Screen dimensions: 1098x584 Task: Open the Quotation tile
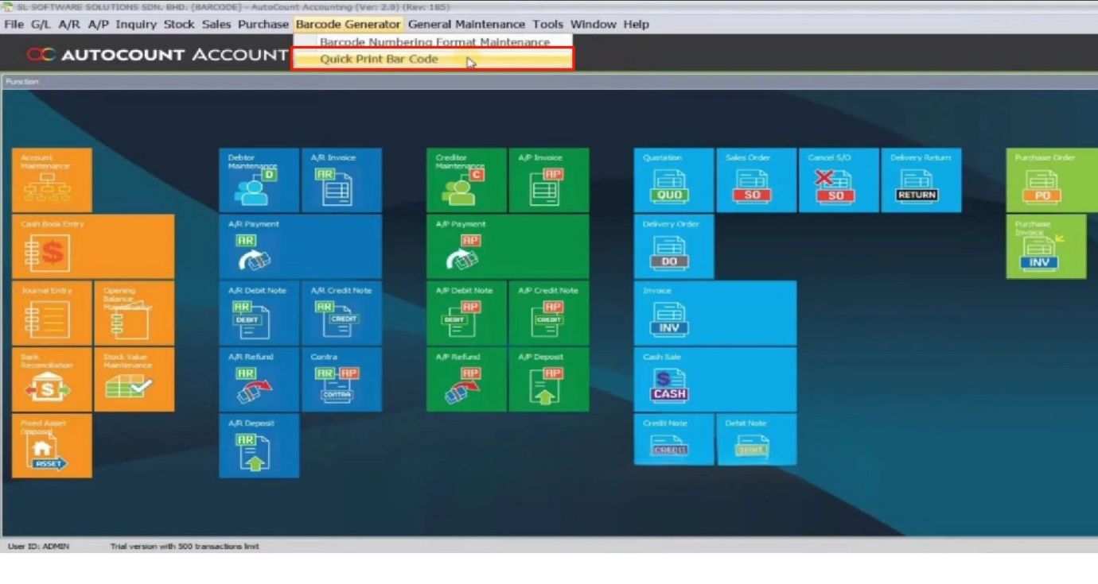[x=673, y=180]
